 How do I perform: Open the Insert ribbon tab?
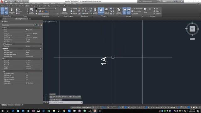click(8, 6)
